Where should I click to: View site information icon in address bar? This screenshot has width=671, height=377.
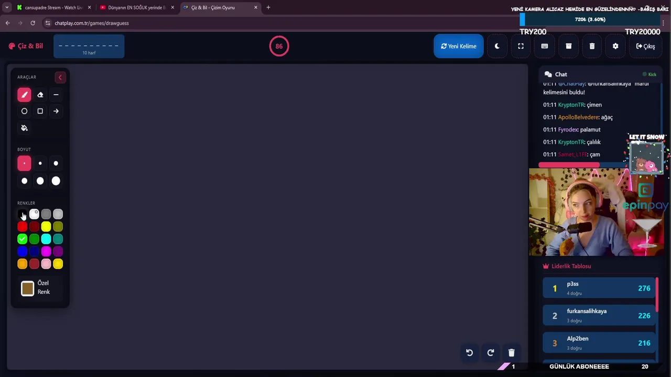tap(48, 23)
